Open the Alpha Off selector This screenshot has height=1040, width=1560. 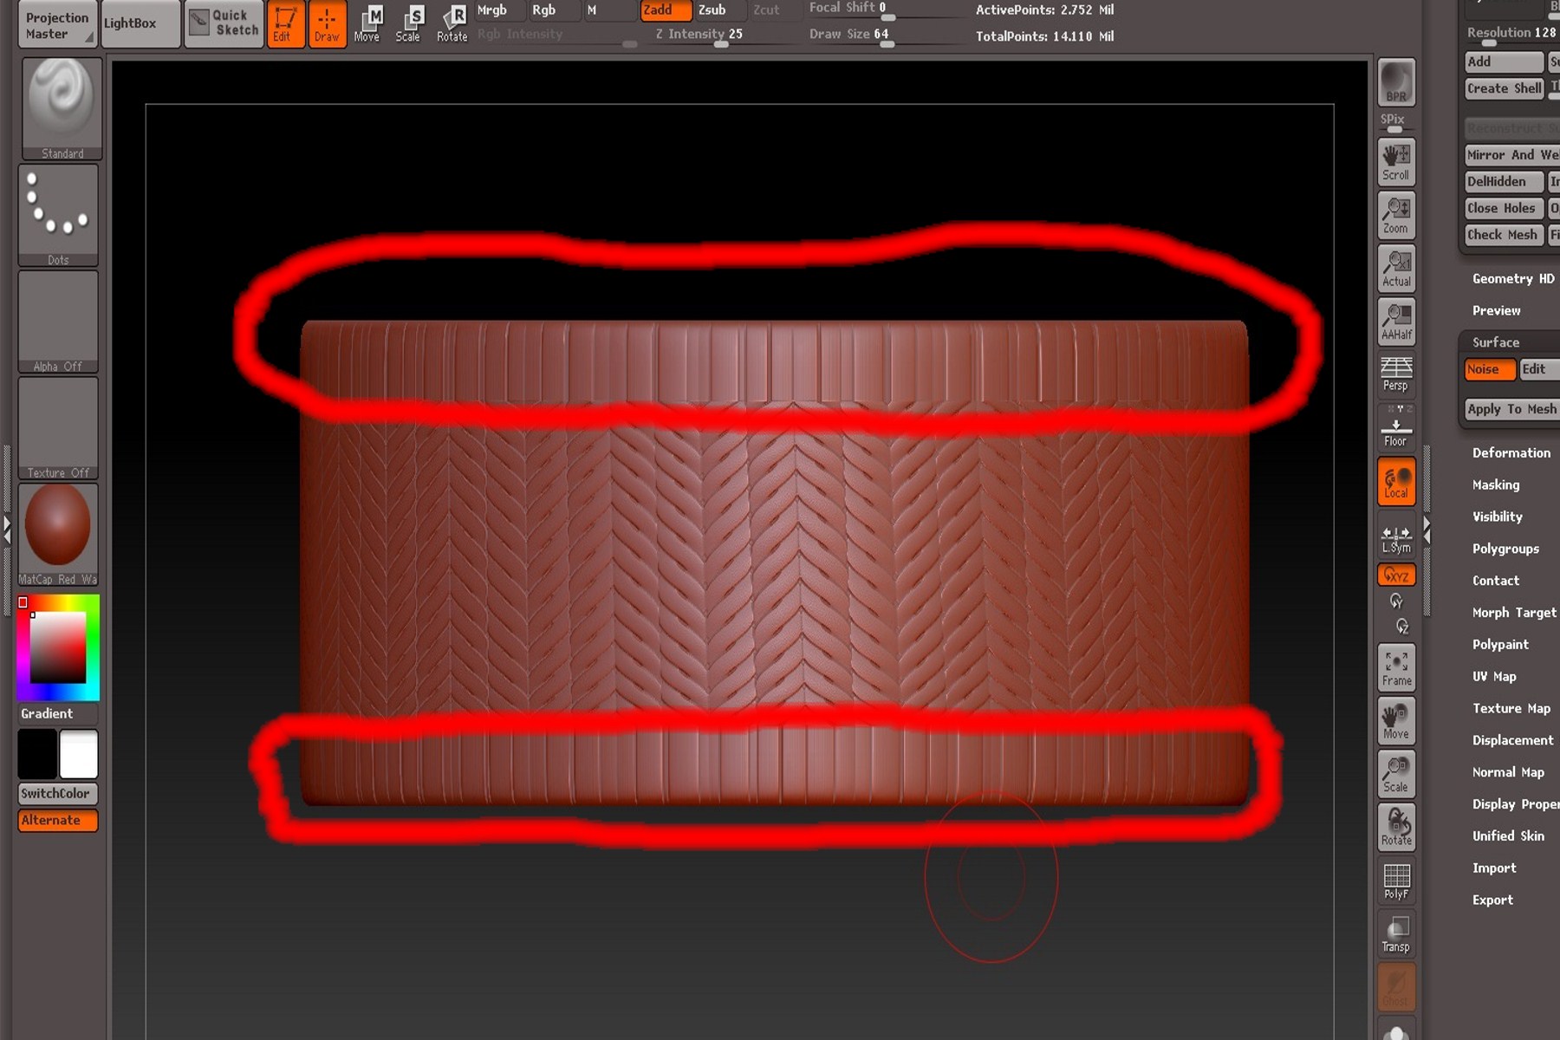click(x=58, y=322)
